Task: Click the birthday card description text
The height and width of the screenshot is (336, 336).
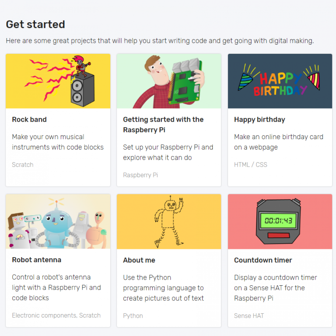Action: coord(279,142)
